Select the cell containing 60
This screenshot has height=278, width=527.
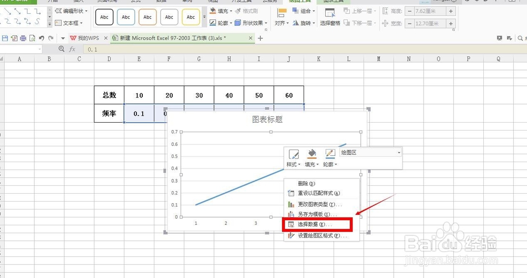pyautogui.click(x=289, y=95)
